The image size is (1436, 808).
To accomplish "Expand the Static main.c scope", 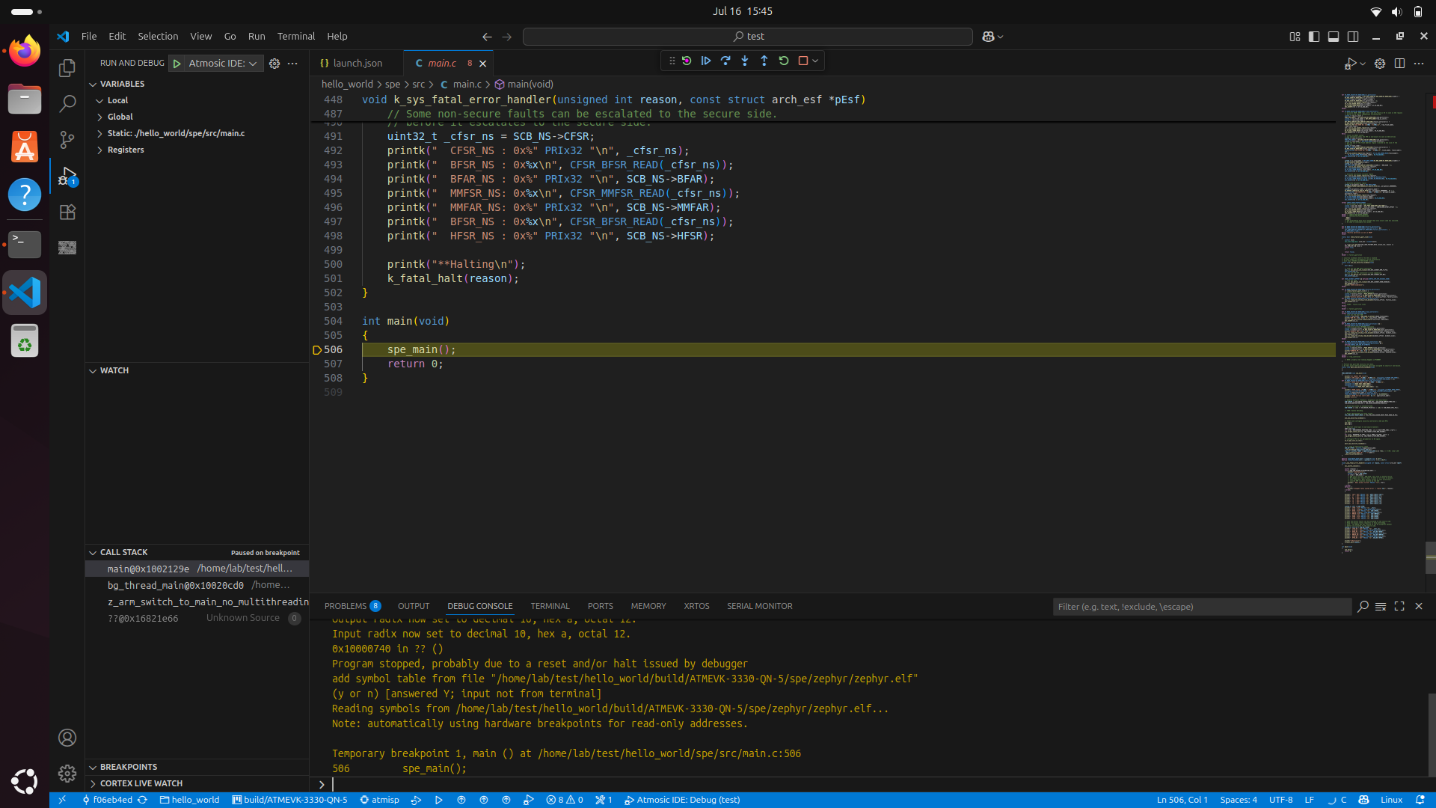I will point(176,133).
